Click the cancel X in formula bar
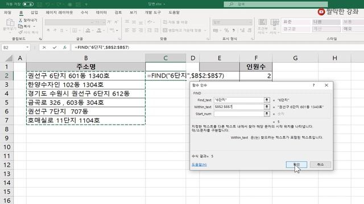 tap(44, 48)
